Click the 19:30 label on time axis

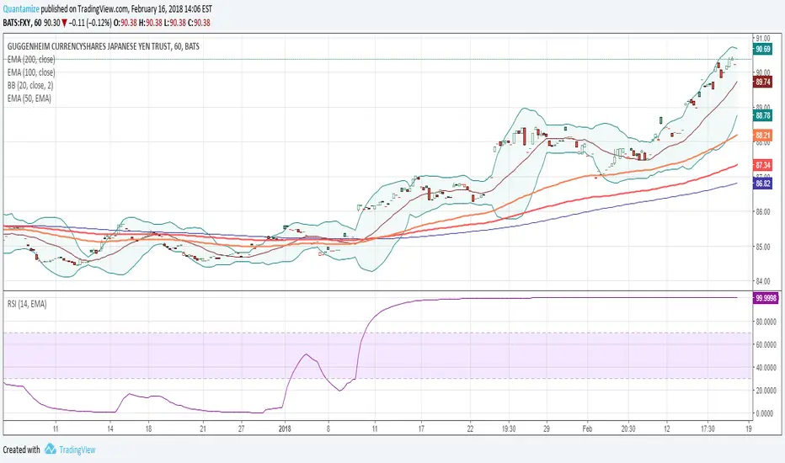(x=509, y=428)
